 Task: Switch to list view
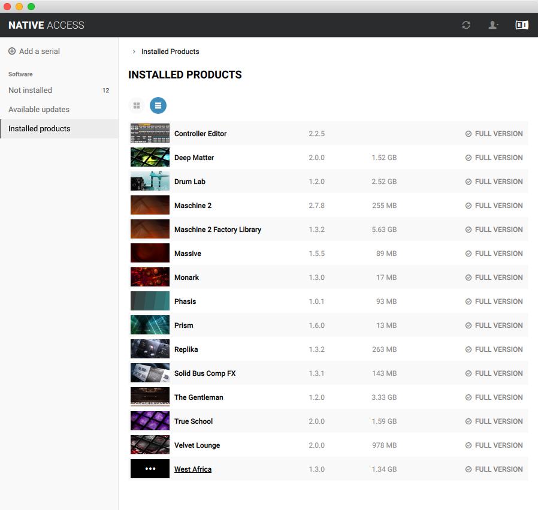[158, 105]
